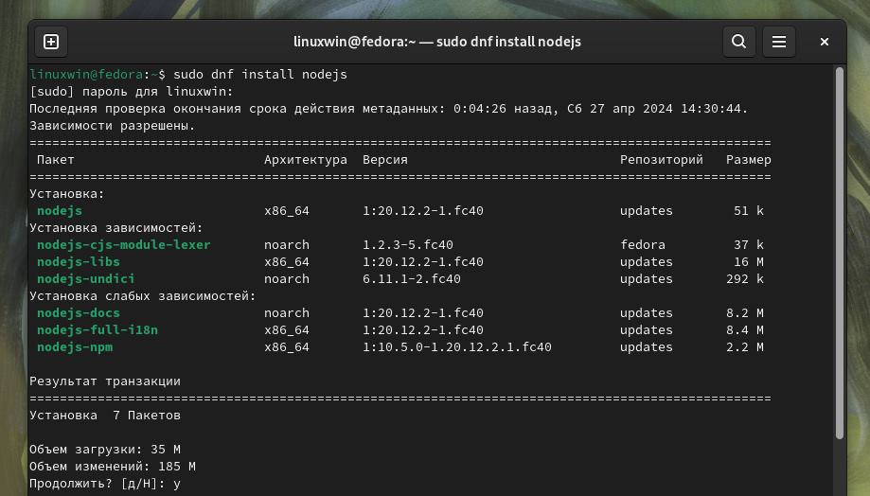Image resolution: width=870 pixels, height=496 pixels.
Task: Click the 'nodejs' package name
Action: [60, 211]
